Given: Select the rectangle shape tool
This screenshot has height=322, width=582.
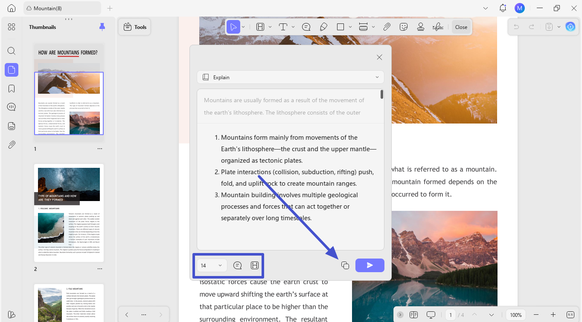Looking at the screenshot, I should coord(340,27).
